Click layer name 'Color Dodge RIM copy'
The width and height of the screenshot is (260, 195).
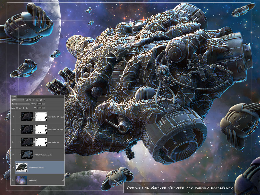[x=55, y=129]
